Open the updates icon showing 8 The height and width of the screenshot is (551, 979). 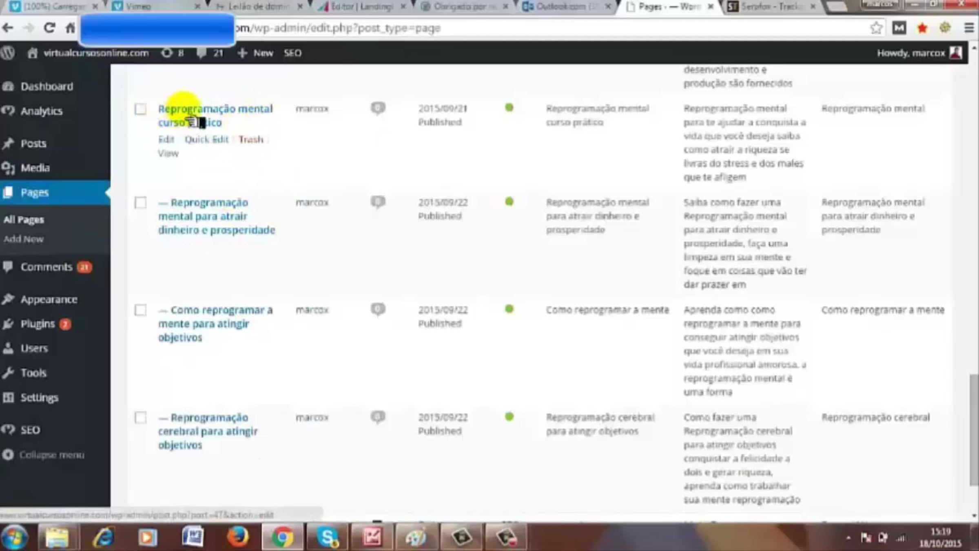point(172,53)
